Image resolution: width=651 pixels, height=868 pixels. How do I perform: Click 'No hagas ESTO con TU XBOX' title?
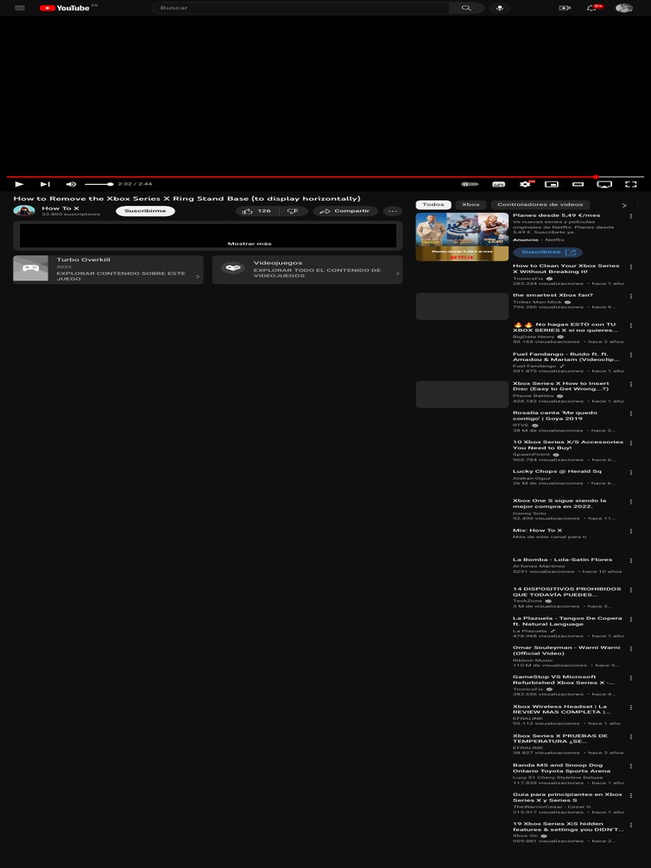coord(565,327)
